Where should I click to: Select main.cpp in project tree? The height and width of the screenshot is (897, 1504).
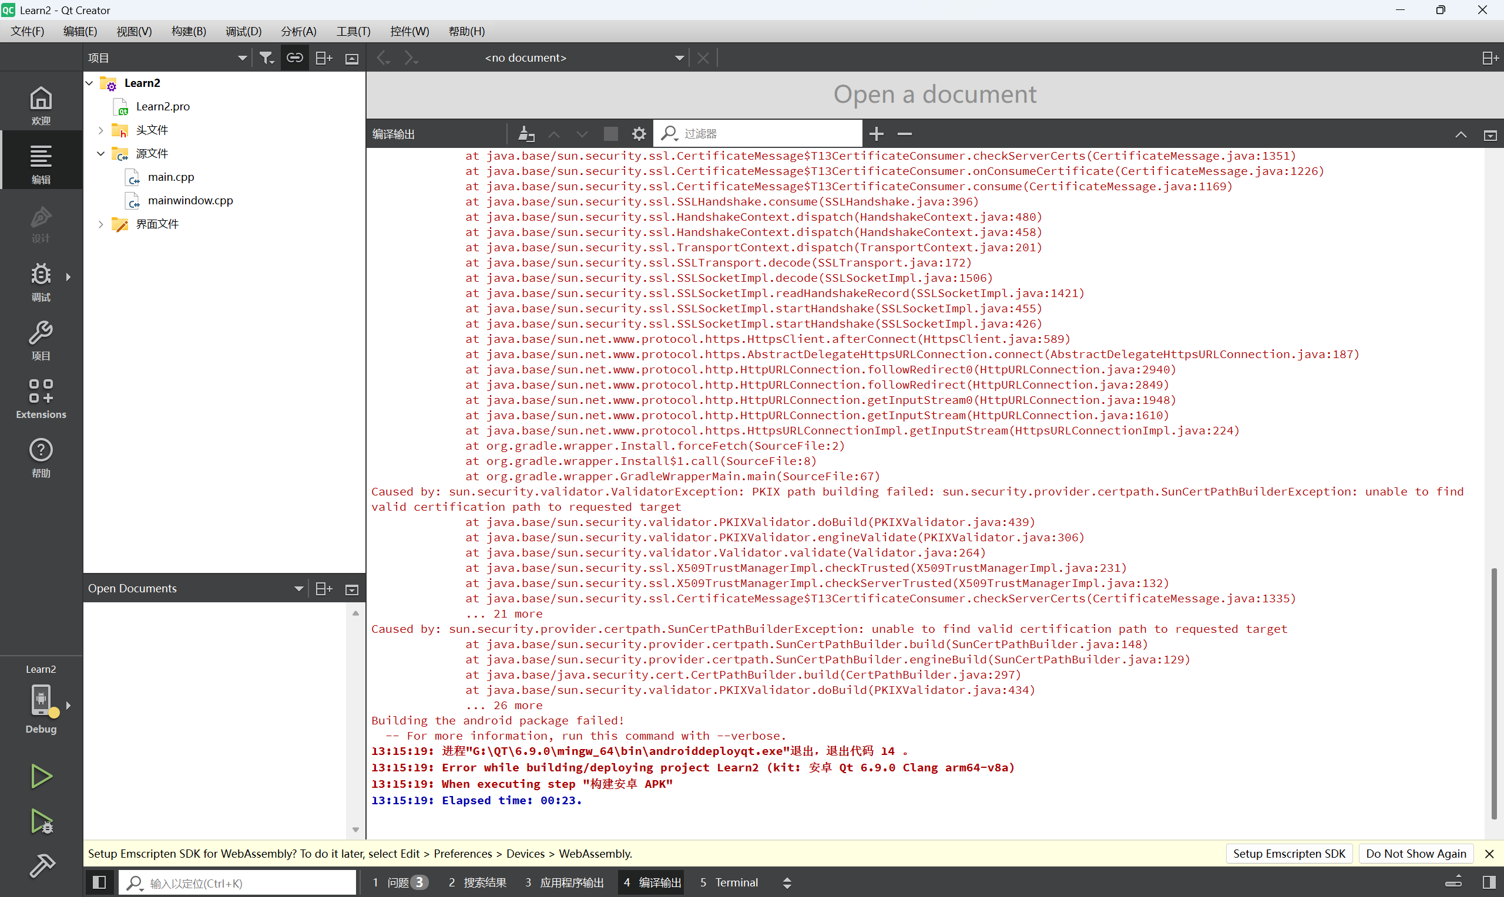tap(171, 177)
